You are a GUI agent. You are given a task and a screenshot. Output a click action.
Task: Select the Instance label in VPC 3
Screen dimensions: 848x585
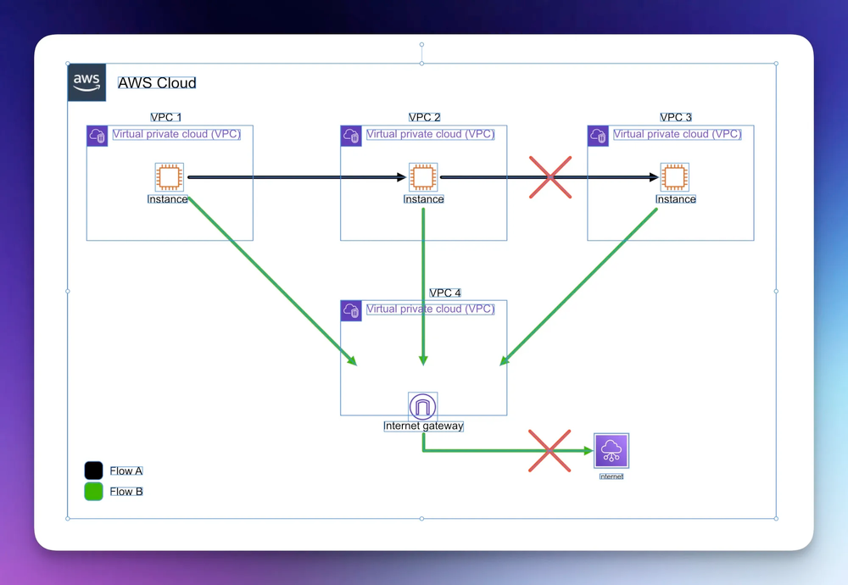click(x=676, y=199)
